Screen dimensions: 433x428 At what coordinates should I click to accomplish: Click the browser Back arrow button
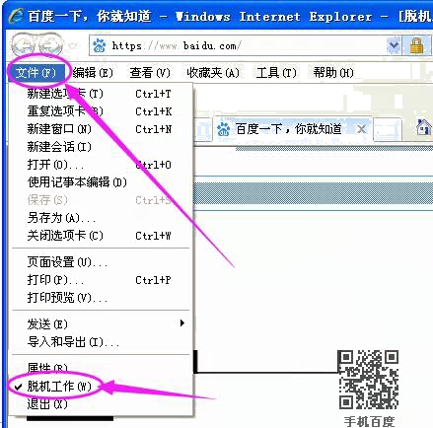(x=23, y=45)
